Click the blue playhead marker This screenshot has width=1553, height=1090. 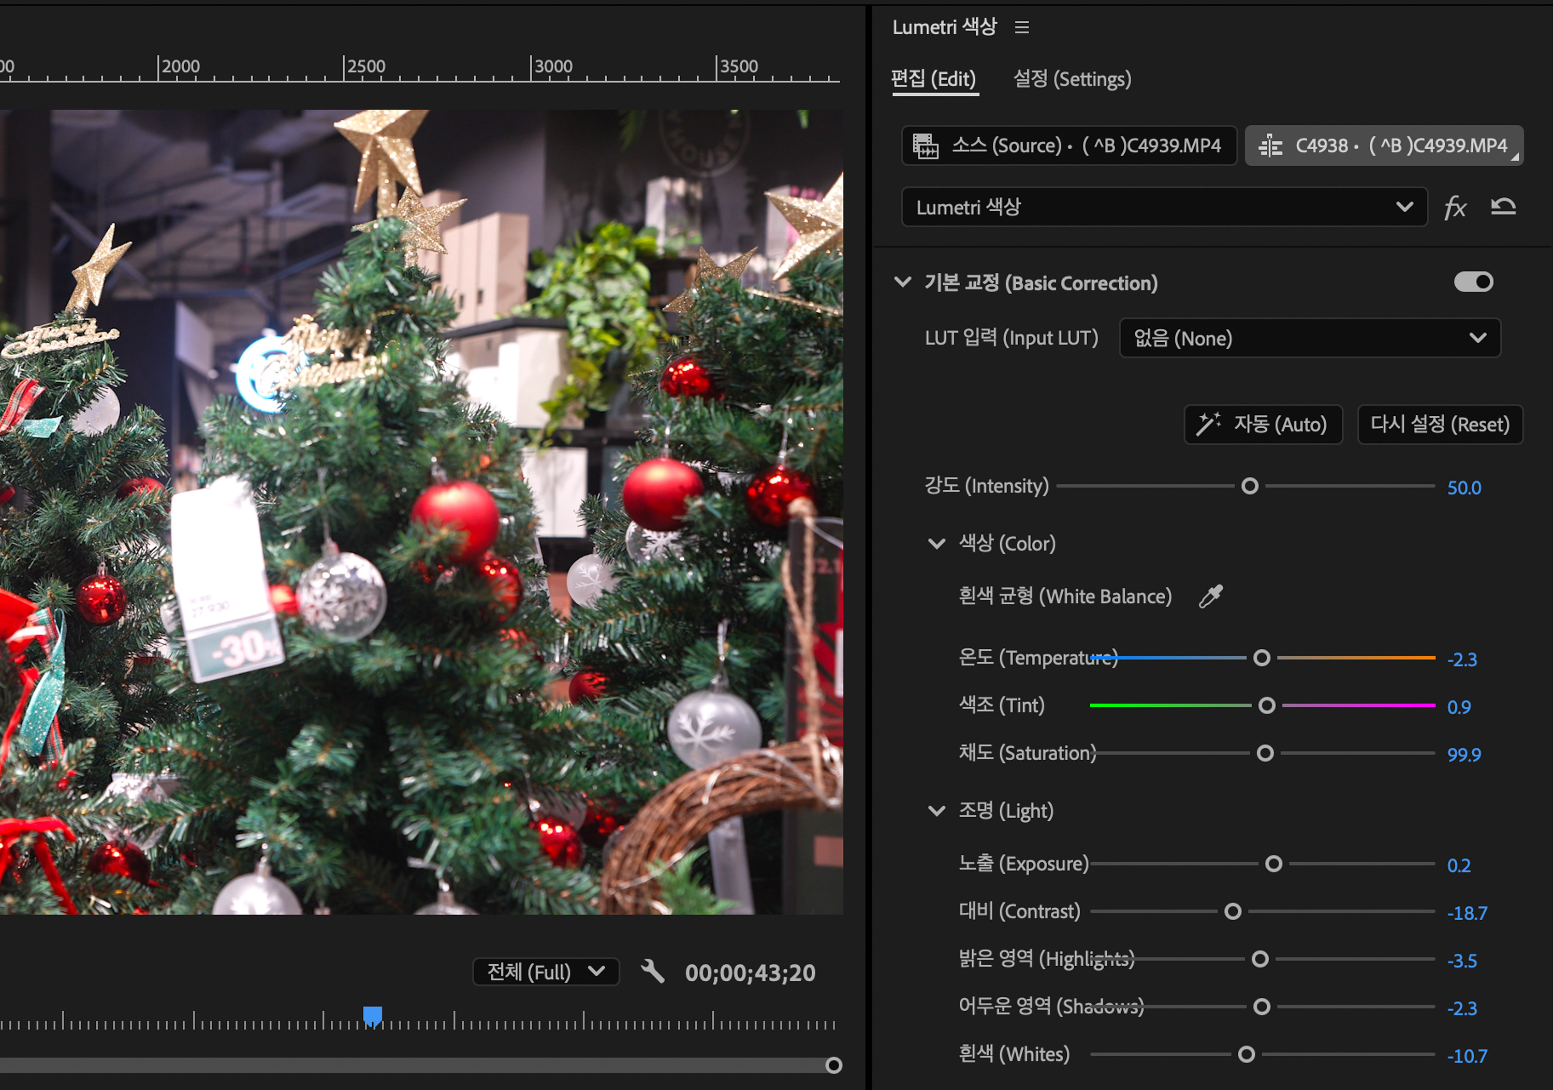(x=373, y=1015)
